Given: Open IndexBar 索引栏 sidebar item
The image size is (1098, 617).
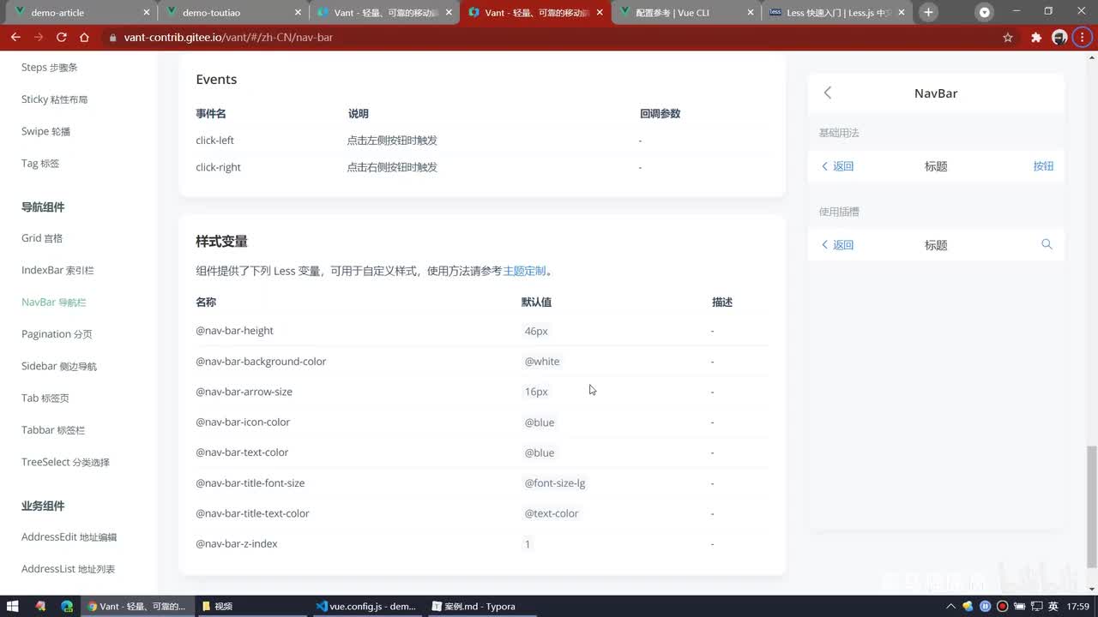Looking at the screenshot, I should (x=57, y=270).
